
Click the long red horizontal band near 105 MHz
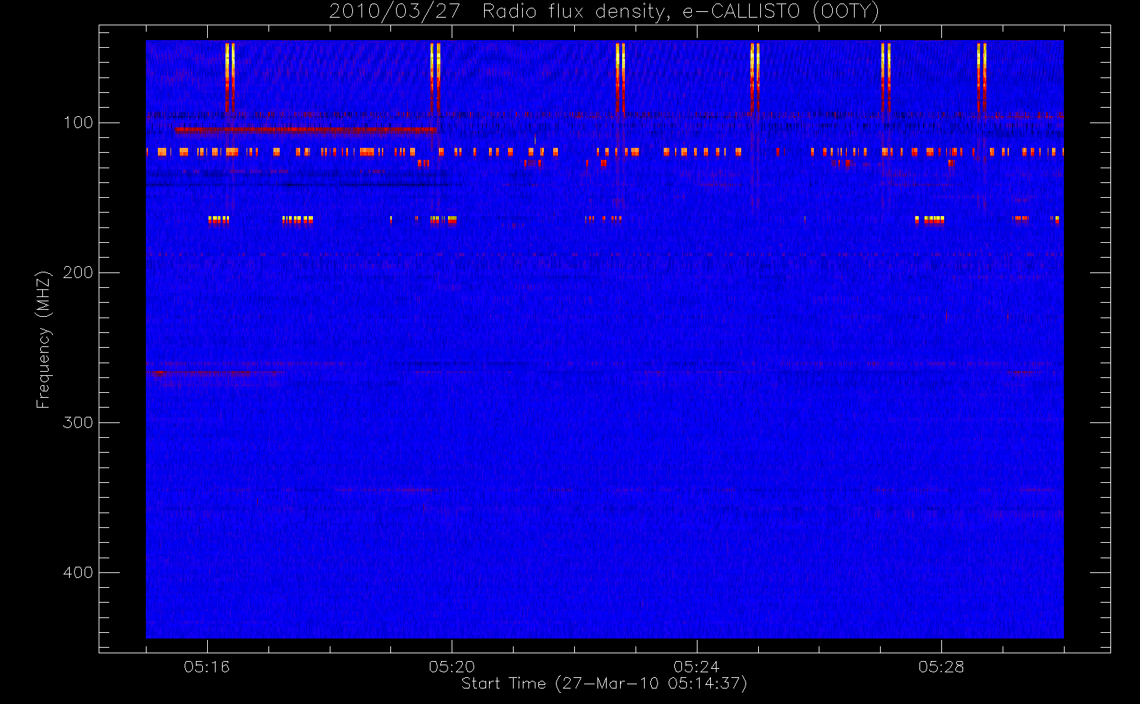[x=306, y=130]
